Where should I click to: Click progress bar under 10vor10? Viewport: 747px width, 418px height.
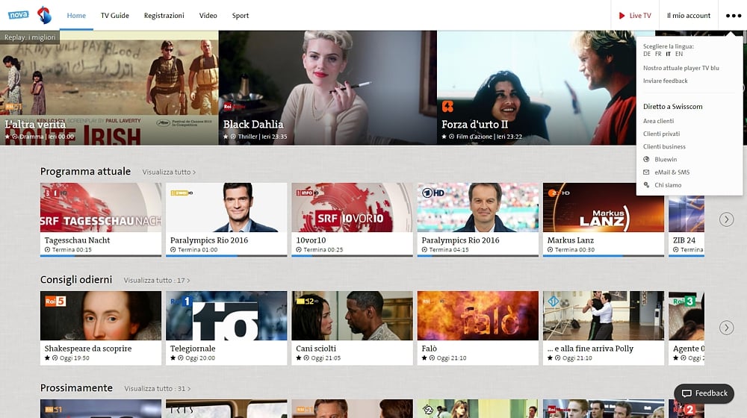pyautogui.click(x=352, y=256)
